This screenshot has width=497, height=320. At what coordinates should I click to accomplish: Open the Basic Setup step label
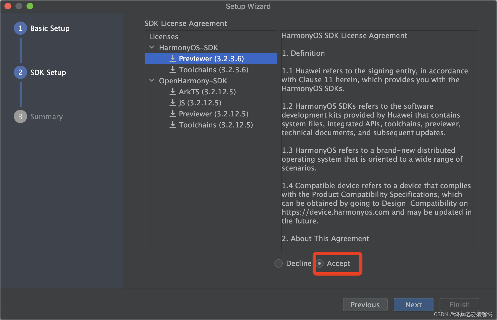pyautogui.click(x=50, y=28)
